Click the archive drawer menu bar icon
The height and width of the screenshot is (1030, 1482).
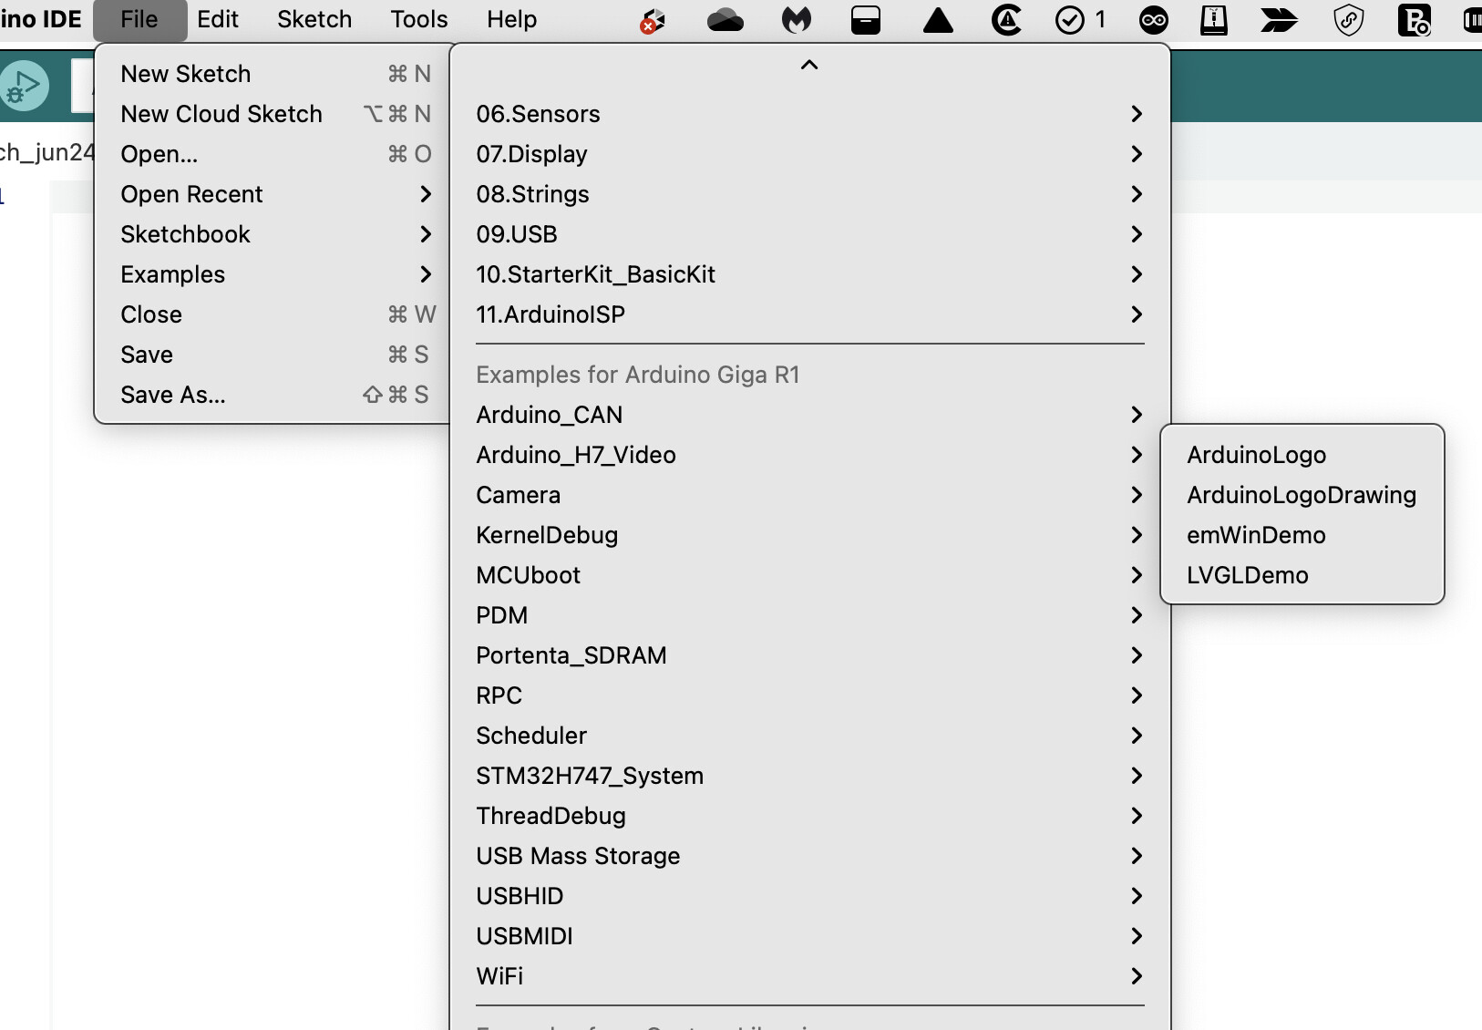coord(866,20)
